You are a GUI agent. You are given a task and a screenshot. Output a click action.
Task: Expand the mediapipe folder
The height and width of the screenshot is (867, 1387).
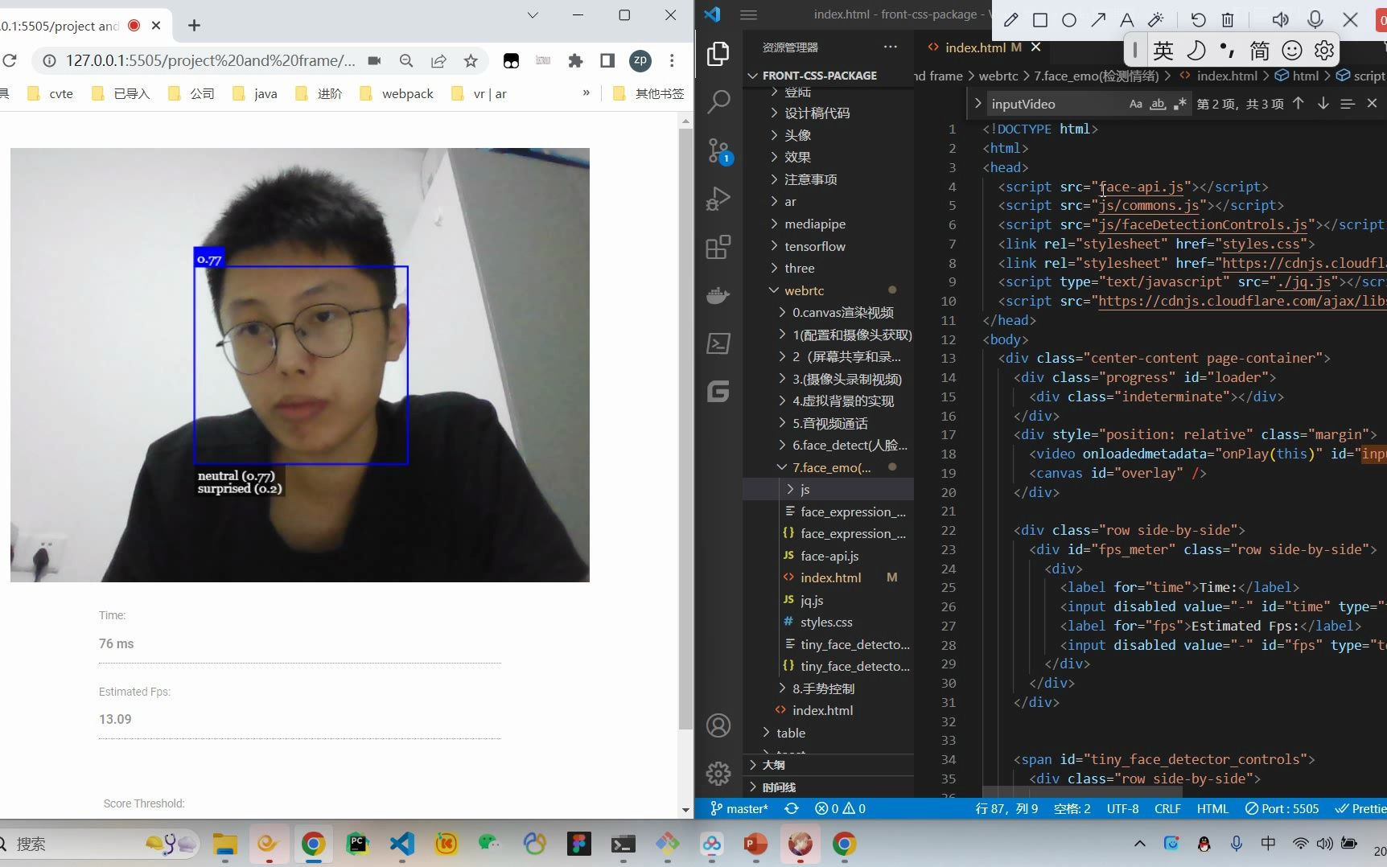[x=829, y=224]
